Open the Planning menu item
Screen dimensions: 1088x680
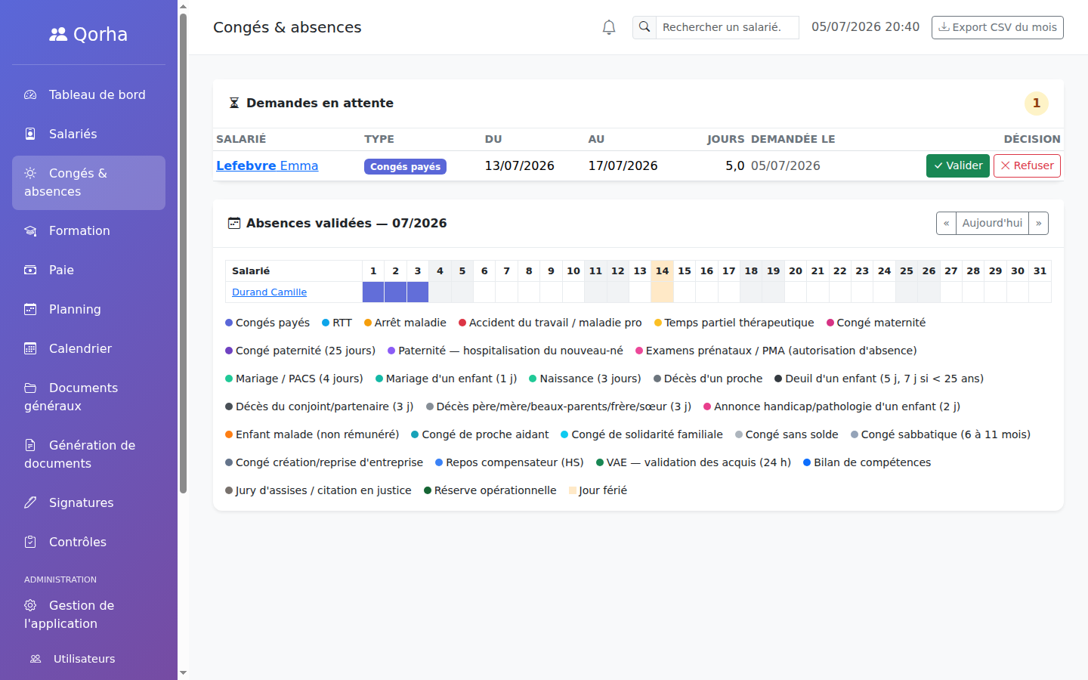coord(88,310)
